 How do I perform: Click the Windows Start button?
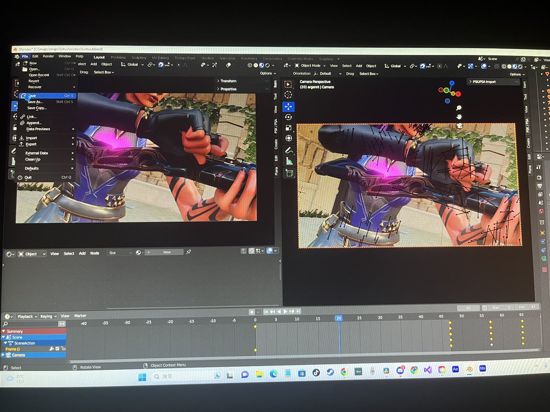pyautogui.click(x=142, y=377)
